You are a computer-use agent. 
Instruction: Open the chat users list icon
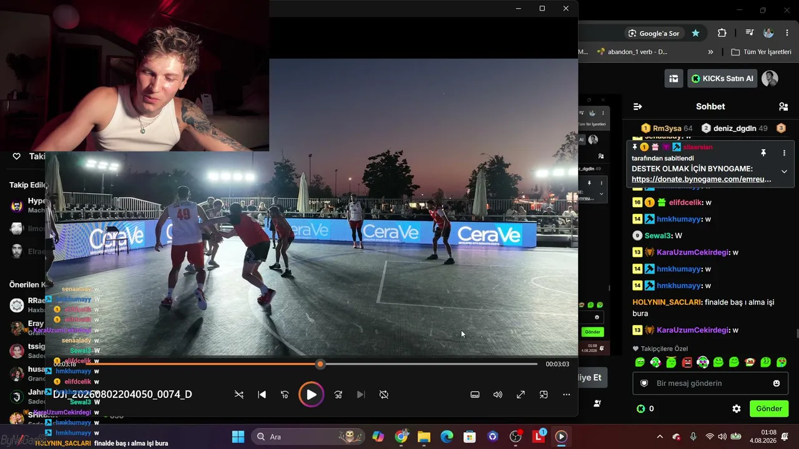click(x=783, y=107)
